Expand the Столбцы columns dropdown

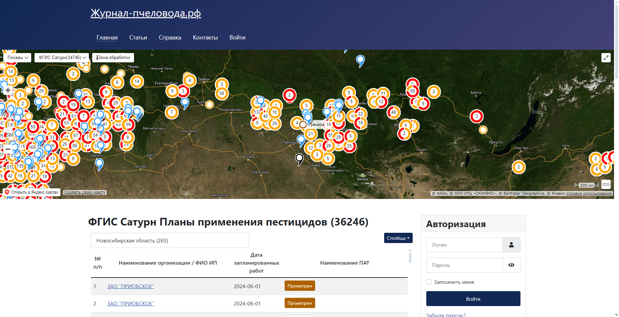coord(398,238)
